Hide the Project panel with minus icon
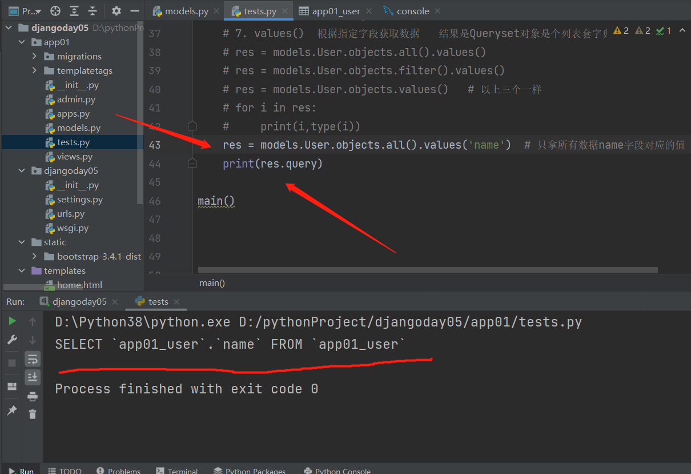Viewport: 691px width, 474px height. [x=135, y=11]
